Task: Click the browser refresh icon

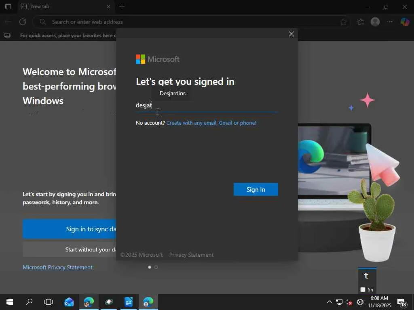Action: click(23, 22)
